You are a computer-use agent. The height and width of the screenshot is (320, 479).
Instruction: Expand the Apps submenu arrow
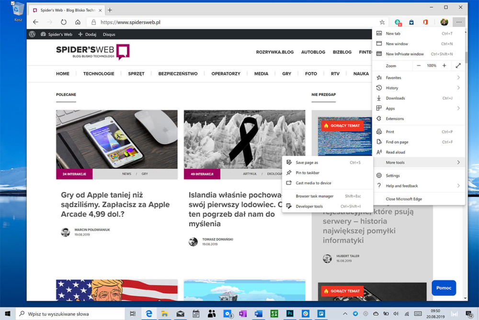[458, 108]
